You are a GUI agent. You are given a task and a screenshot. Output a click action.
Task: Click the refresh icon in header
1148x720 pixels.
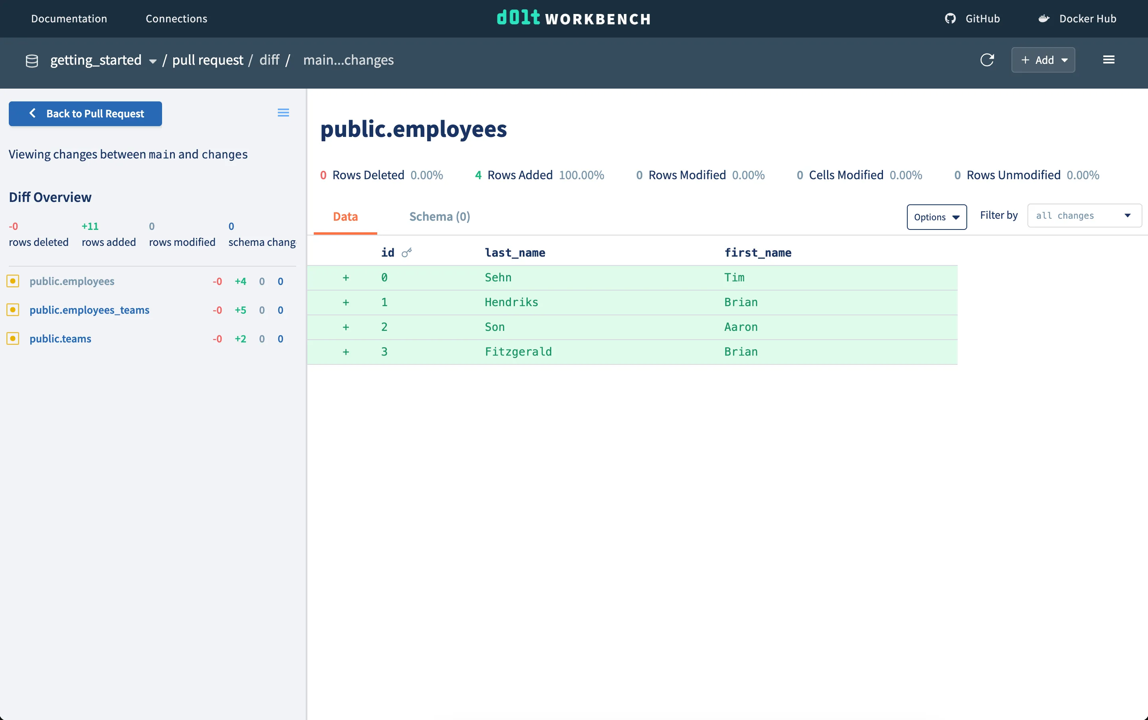987,60
